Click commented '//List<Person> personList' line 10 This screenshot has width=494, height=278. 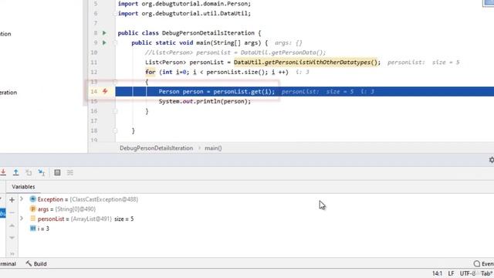(235, 53)
